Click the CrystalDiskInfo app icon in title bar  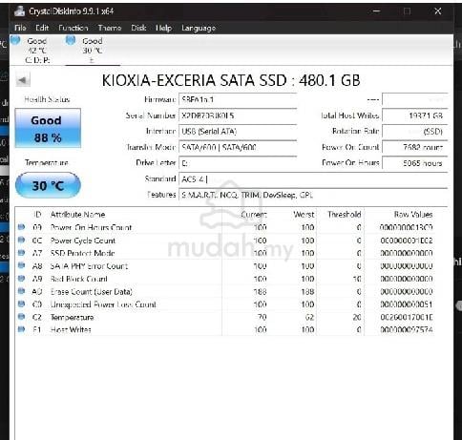click(20, 11)
